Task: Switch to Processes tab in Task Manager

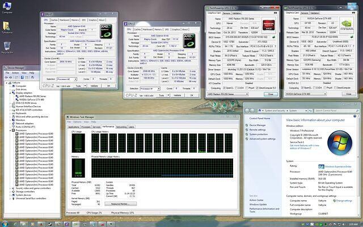Action: (86, 127)
